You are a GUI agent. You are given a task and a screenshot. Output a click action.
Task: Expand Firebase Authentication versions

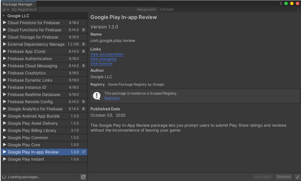tap(5, 59)
